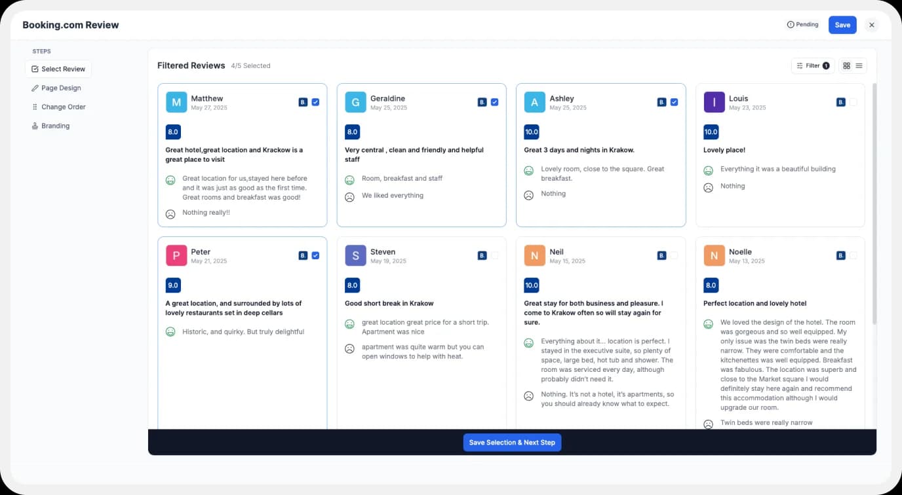Deselect Matthew's review checkbox
The height and width of the screenshot is (495, 902).
coord(315,102)
